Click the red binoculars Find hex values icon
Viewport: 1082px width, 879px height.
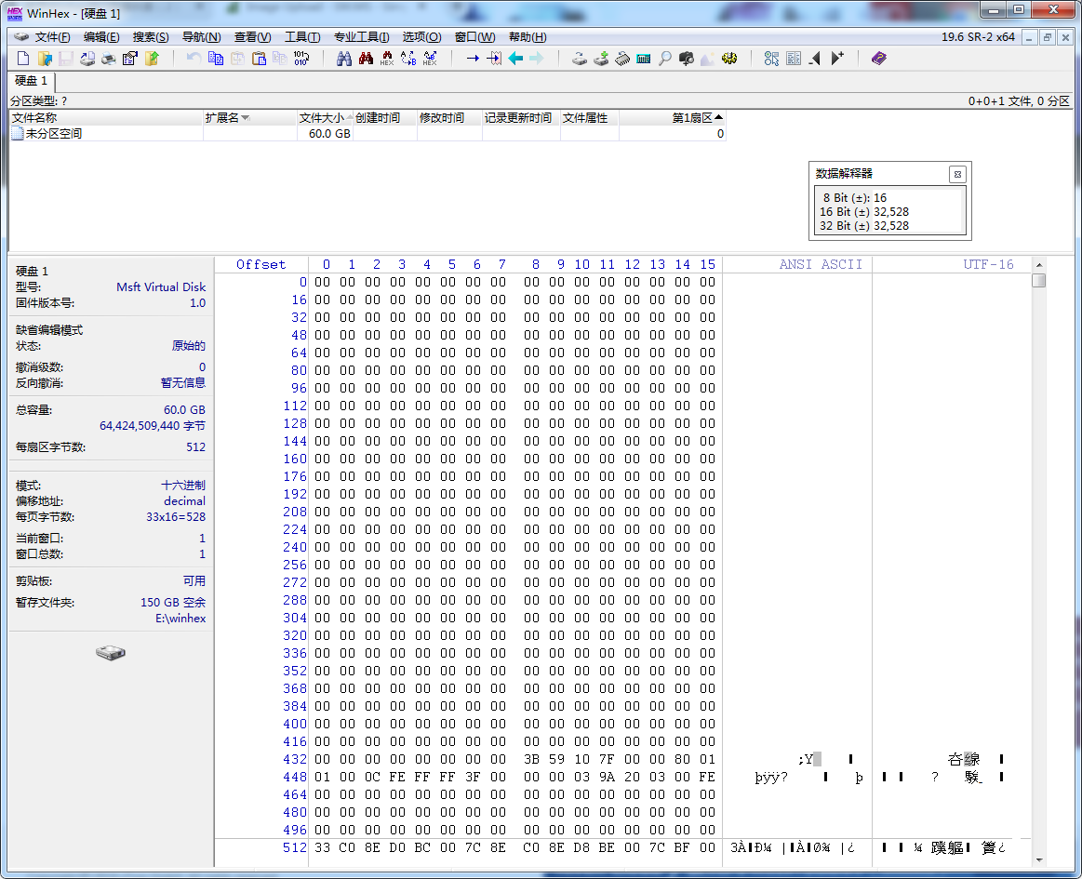click(x=366, y=59)
